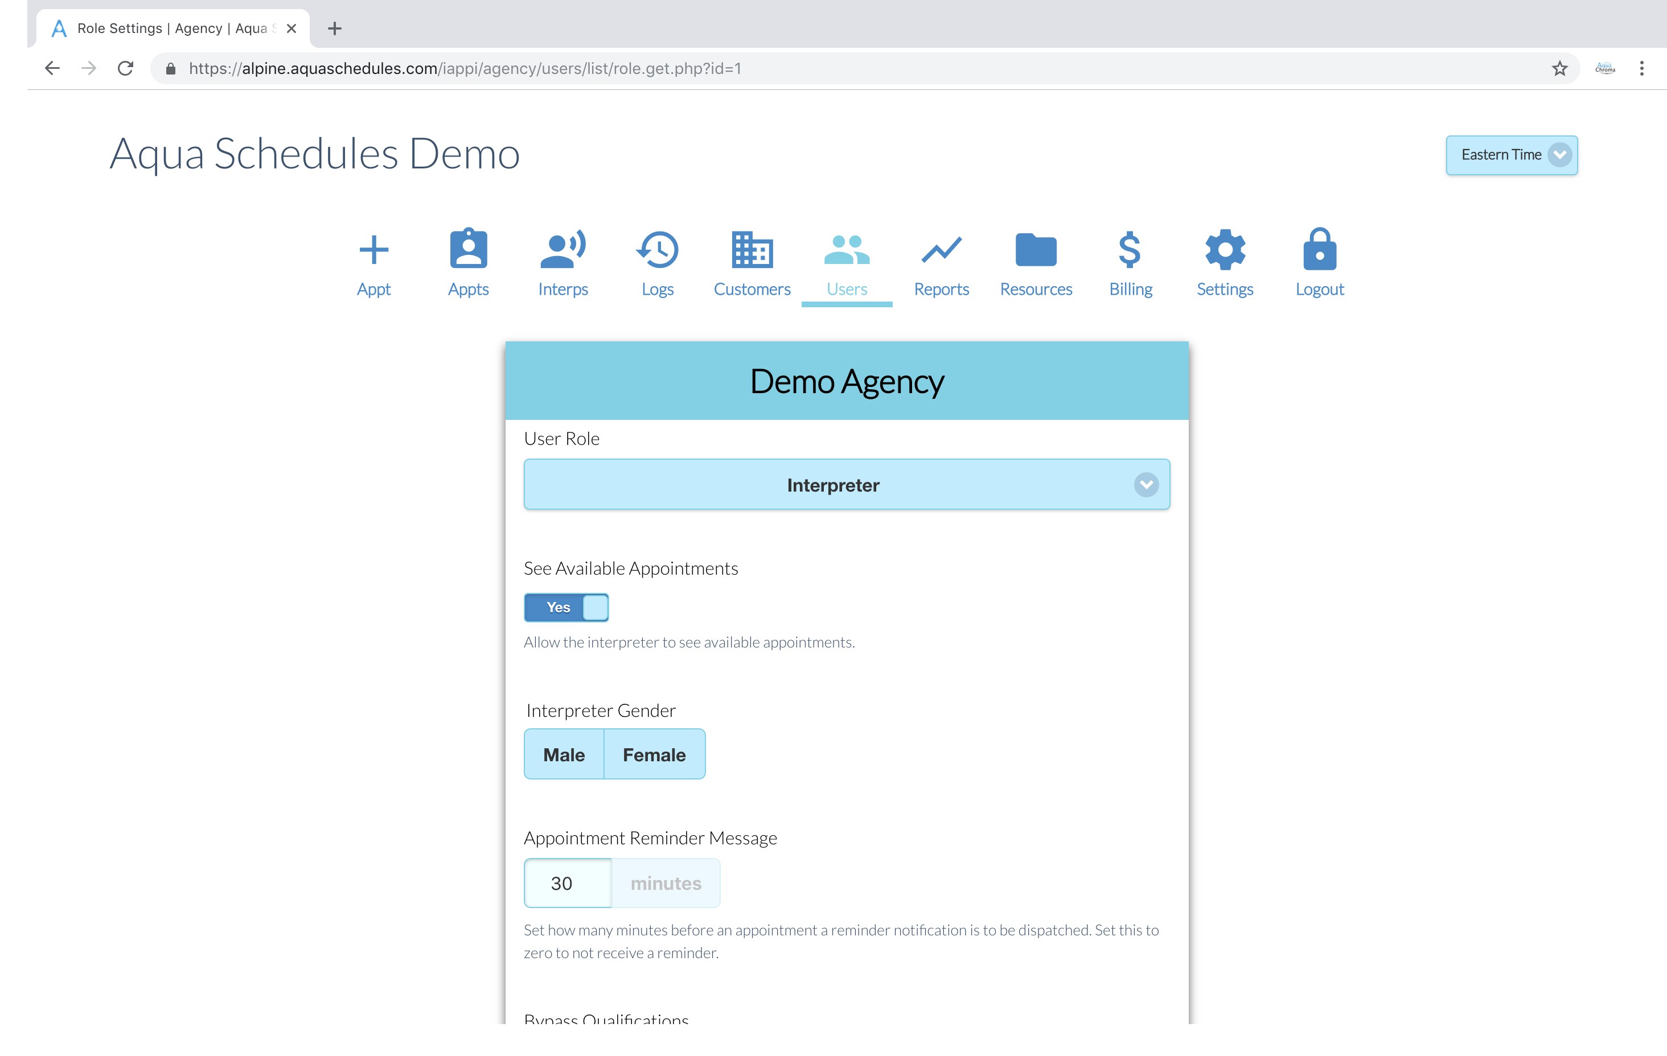
Task: Bookmark this page with the star icon
Action: click(1560, 68)
